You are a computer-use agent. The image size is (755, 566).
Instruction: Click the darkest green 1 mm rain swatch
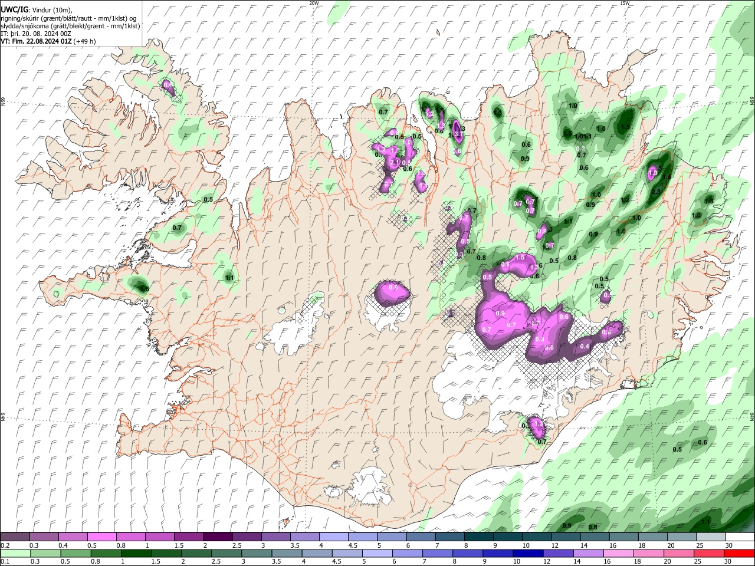tap(136, 553)
